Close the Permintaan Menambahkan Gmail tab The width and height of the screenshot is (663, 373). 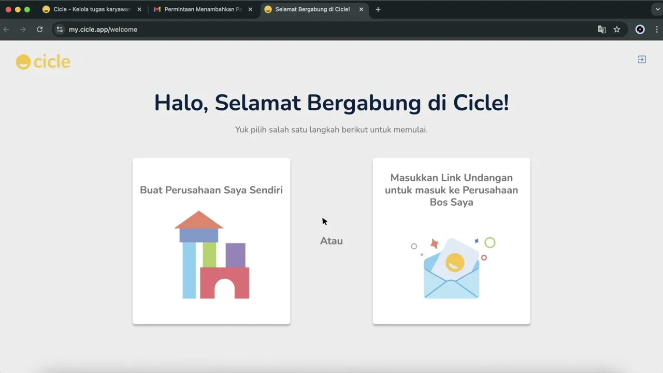[x=250, y=9]
